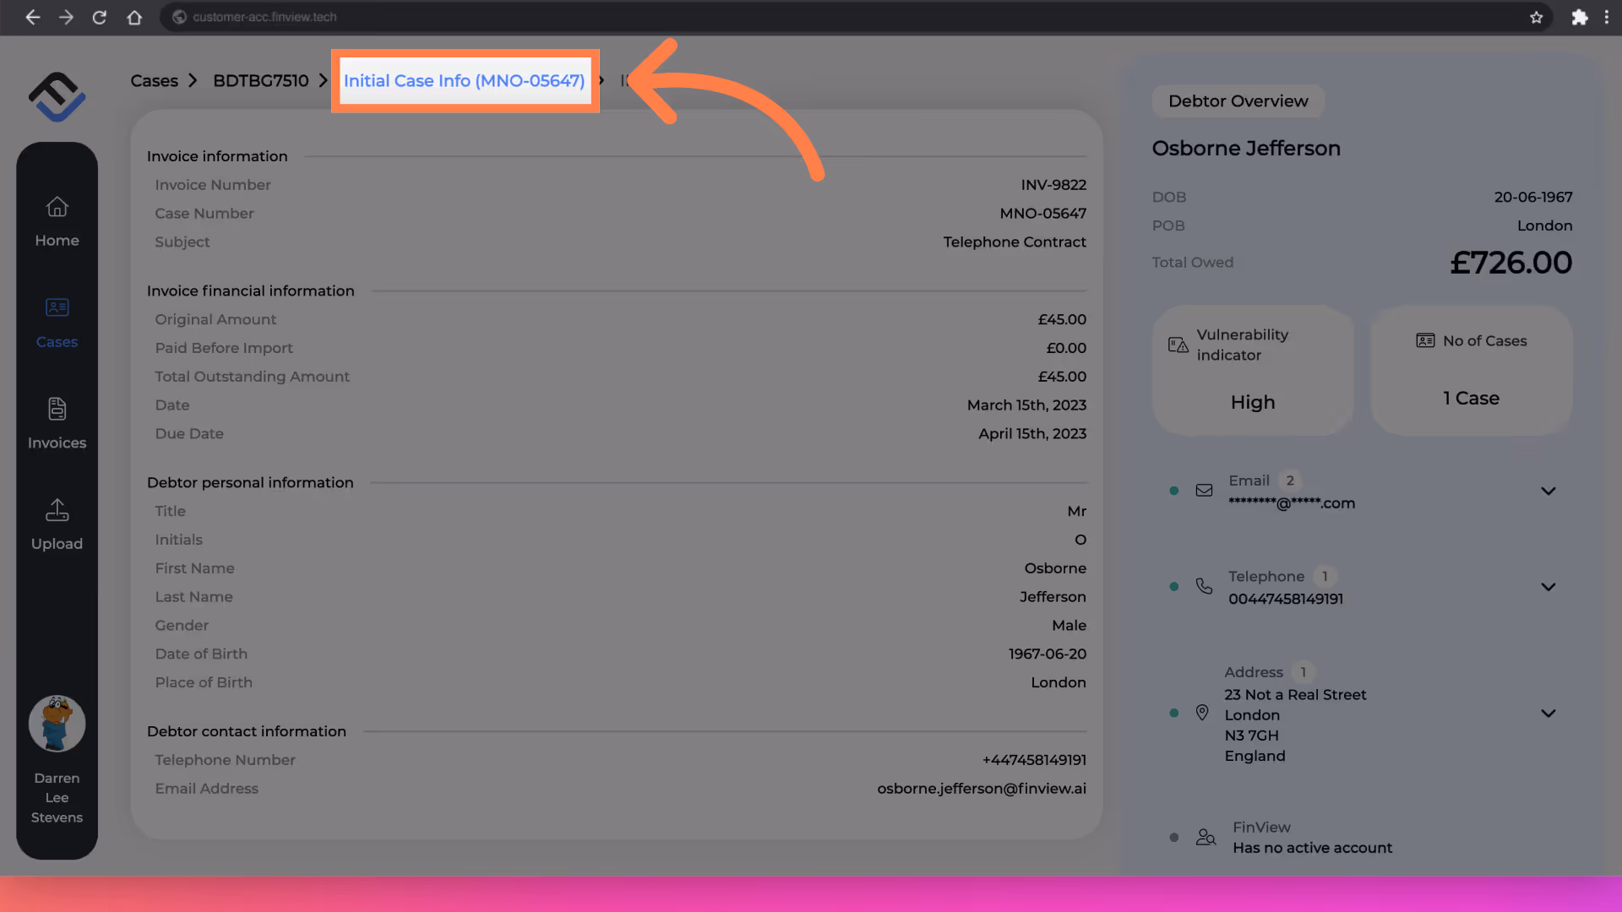The width and height of the screenshot is (1622, 912).
Task: Expand the Address details chevron
Action: pyautogui.click(x=1548, y=714)
